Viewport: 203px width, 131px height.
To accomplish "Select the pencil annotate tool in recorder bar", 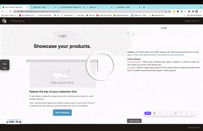I will (176, 113).
